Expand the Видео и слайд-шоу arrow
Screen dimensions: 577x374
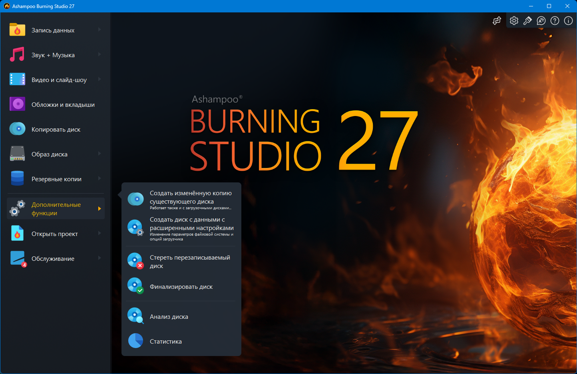(99, 80)
